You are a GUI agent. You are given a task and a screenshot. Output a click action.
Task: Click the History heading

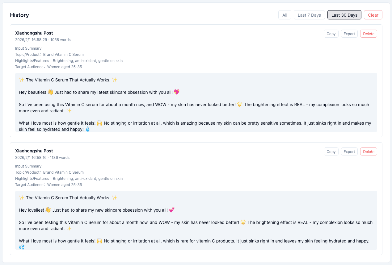[19, 15]
